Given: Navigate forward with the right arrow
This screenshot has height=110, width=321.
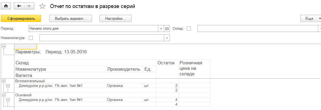Looking at the screenshot, I should coord(29,6).
